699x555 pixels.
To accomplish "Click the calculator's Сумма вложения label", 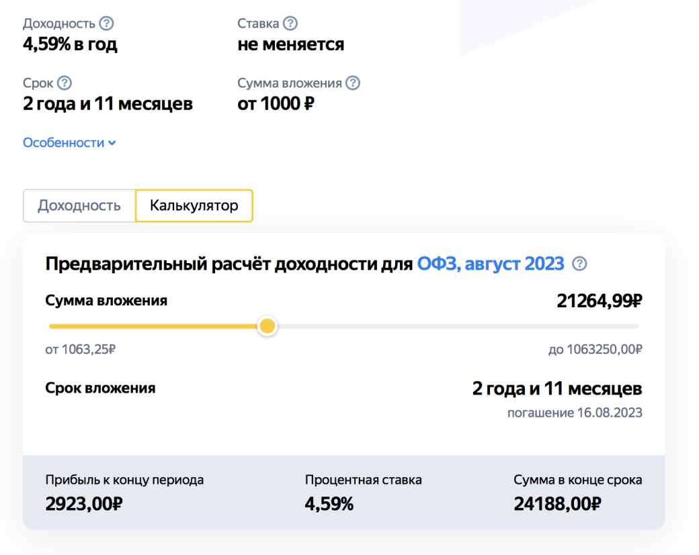I will pos(106,301).
